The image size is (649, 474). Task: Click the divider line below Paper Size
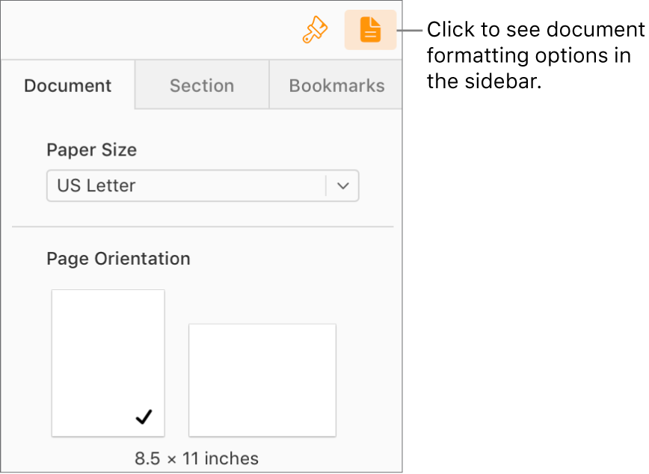pos(202,226)
